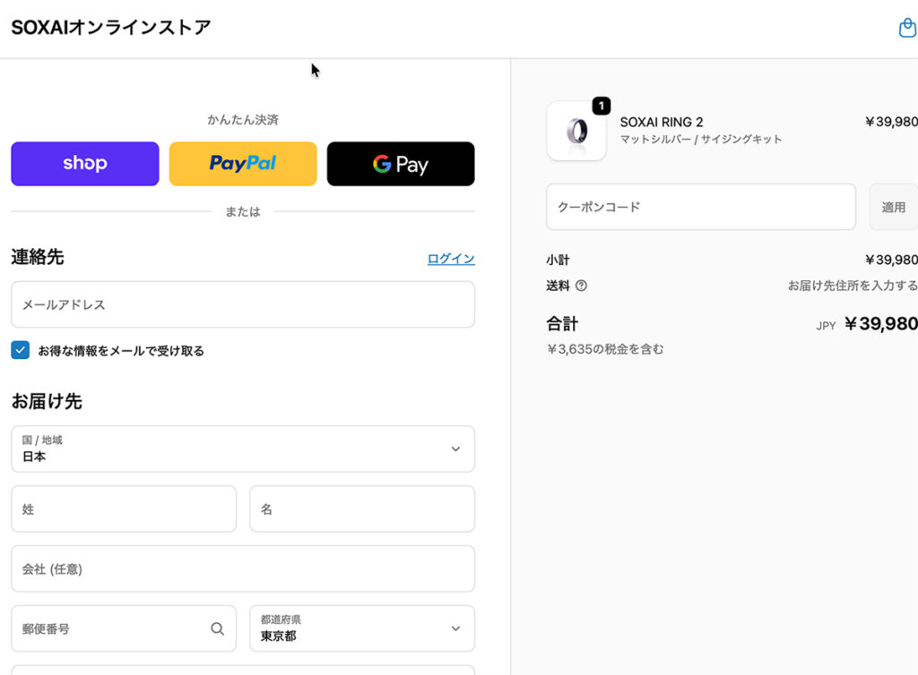Click the クーポンコード input field
Viewport: 918px width, 675px height.
700,207
